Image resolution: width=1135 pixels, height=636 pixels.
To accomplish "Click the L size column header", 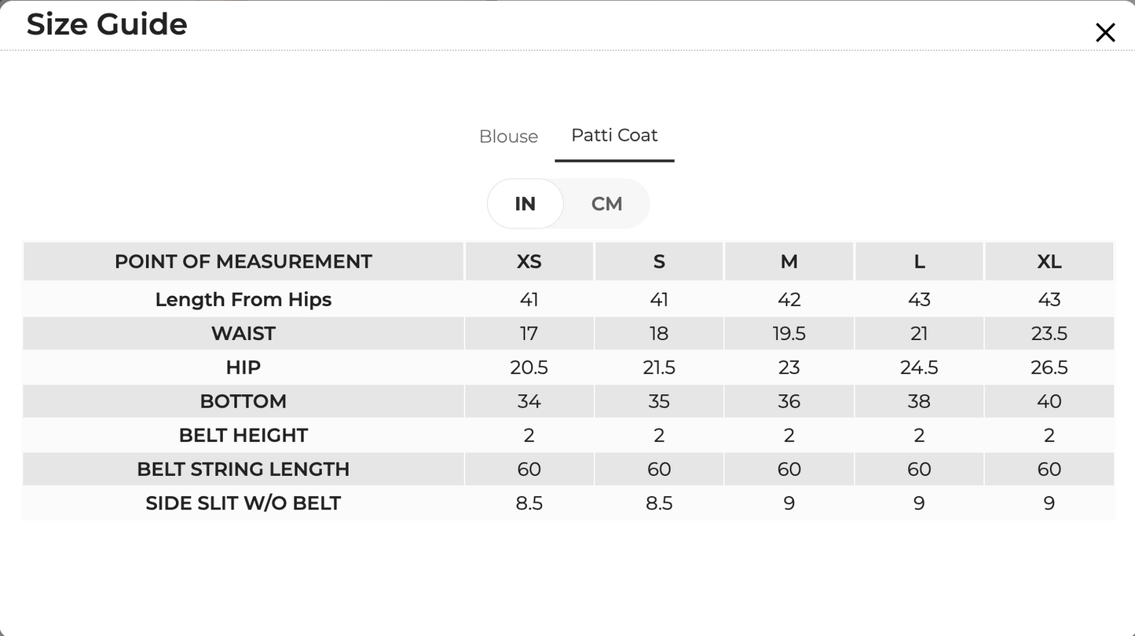I will (x=919, y=261).
